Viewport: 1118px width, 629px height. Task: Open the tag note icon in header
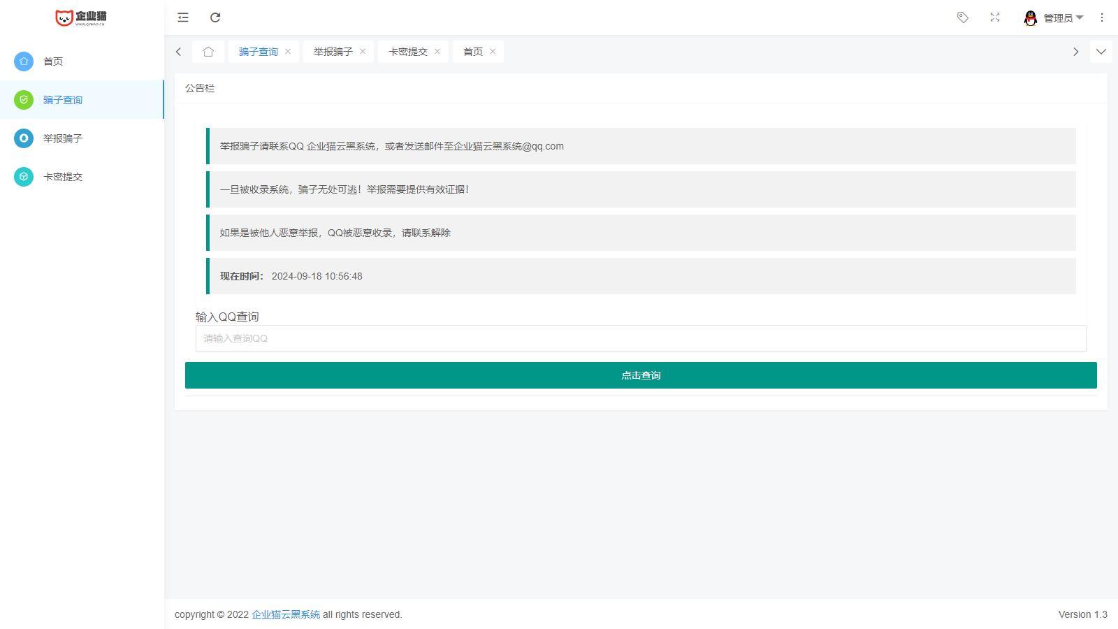pos(963,17)
